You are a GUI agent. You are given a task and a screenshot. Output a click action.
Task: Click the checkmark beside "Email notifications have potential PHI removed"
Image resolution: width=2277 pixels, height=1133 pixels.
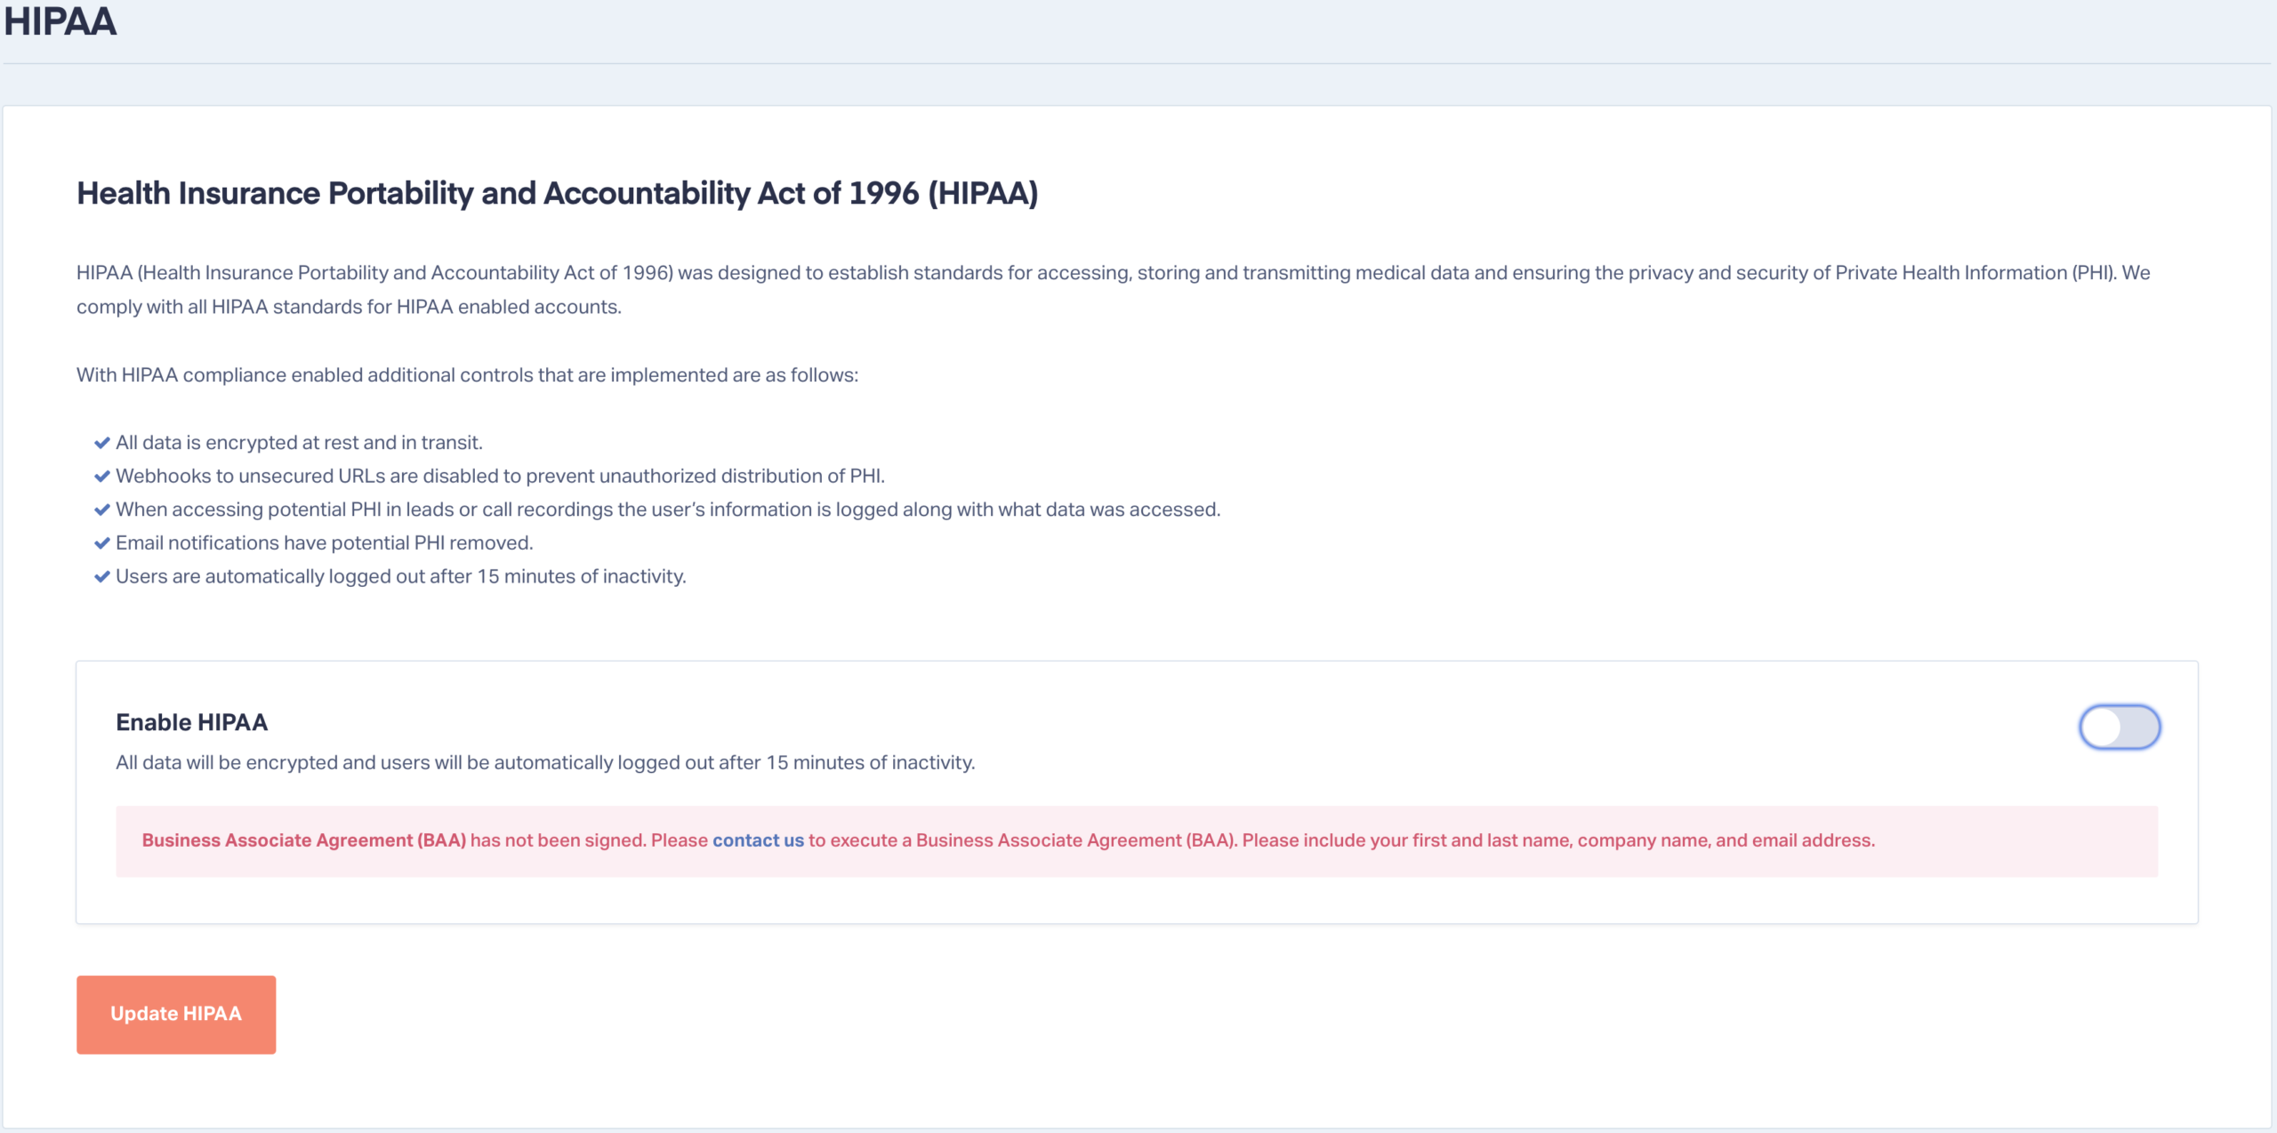click(x=101, y=542)
